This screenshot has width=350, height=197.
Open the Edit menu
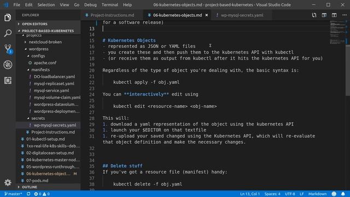(28, 5)
